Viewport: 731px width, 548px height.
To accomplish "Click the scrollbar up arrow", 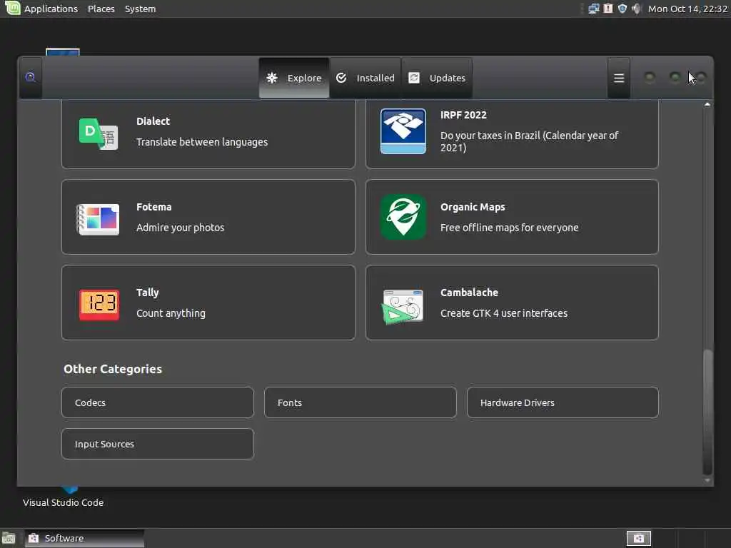I will [707, 104].
